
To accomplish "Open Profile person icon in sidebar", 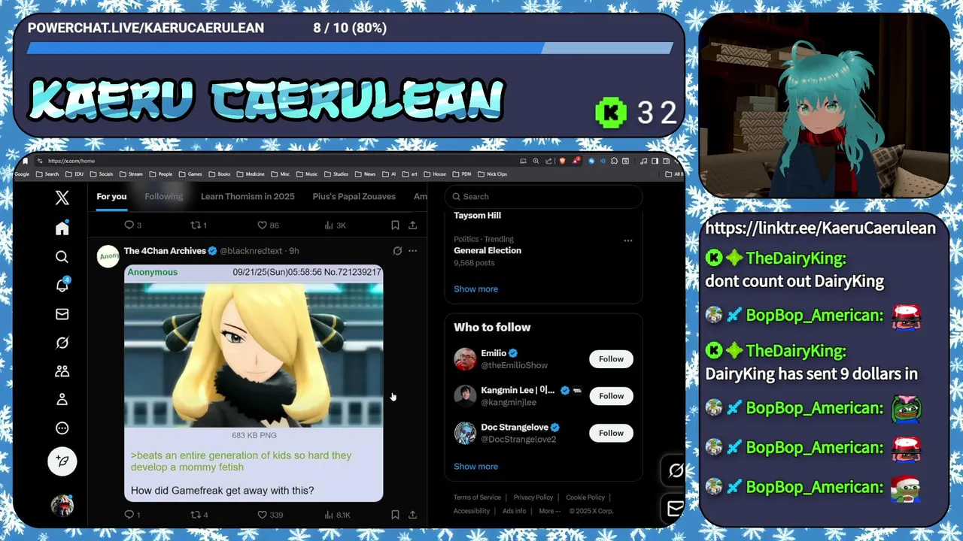I will (x=62, y=400).
